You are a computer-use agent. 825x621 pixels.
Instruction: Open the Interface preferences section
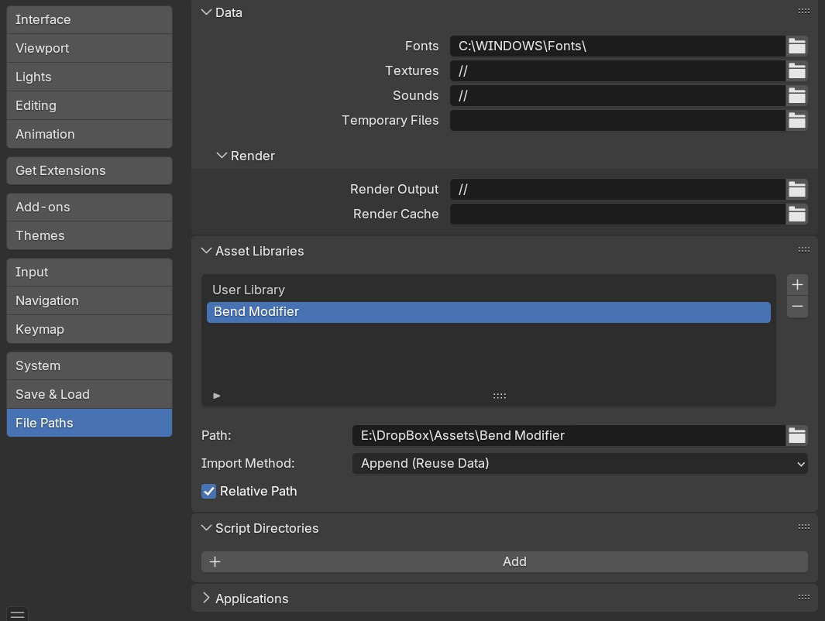(89, 19)
